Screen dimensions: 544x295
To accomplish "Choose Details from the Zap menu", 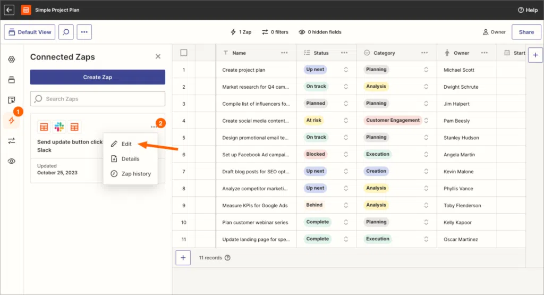I will [130, 159].
